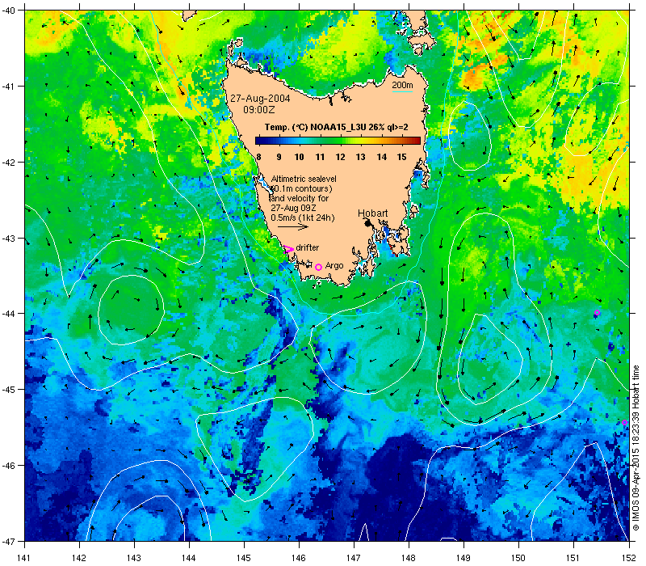Click the longitude axis label 141
Viewport: 646px width, 566px height.
click(24, 558)
